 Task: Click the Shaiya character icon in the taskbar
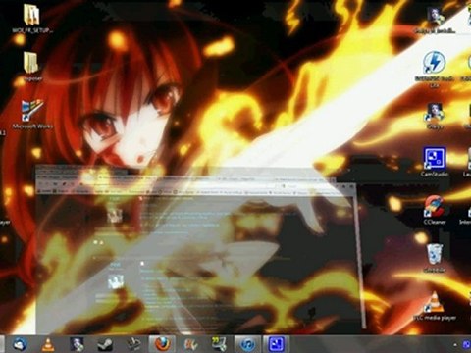coord(77,344)
